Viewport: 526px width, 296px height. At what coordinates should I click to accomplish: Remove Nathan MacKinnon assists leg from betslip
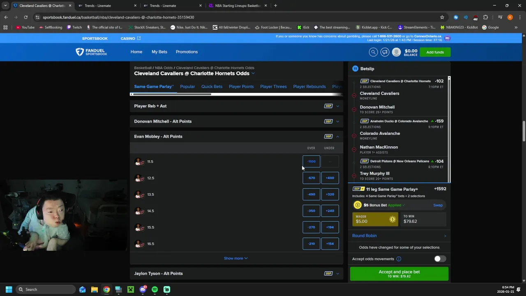tap(354, 149)
